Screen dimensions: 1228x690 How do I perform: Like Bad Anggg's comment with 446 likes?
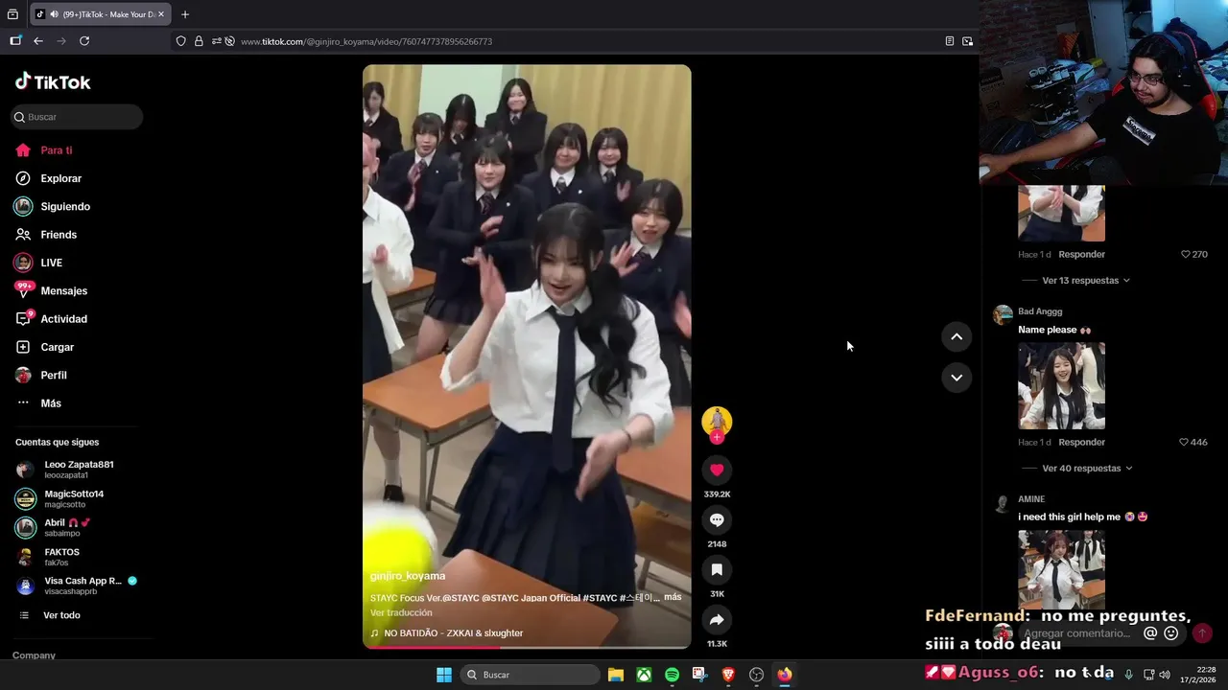[x=1184, y=442]
